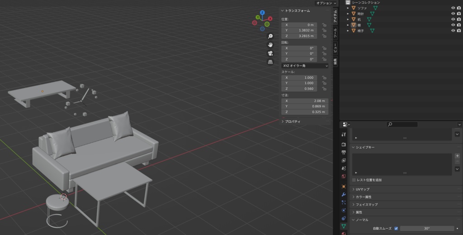Switch to the ビュー sidebar tab
Image resolution: width=463 pixels, height=235 pixels.
(335, 48)
